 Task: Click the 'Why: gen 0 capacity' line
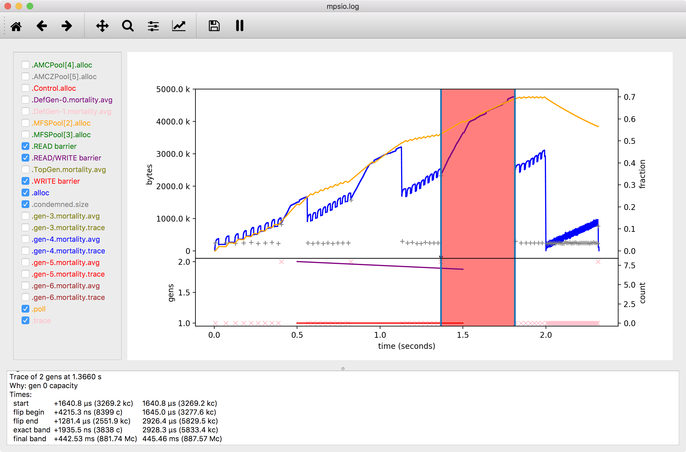pos(43,386)
